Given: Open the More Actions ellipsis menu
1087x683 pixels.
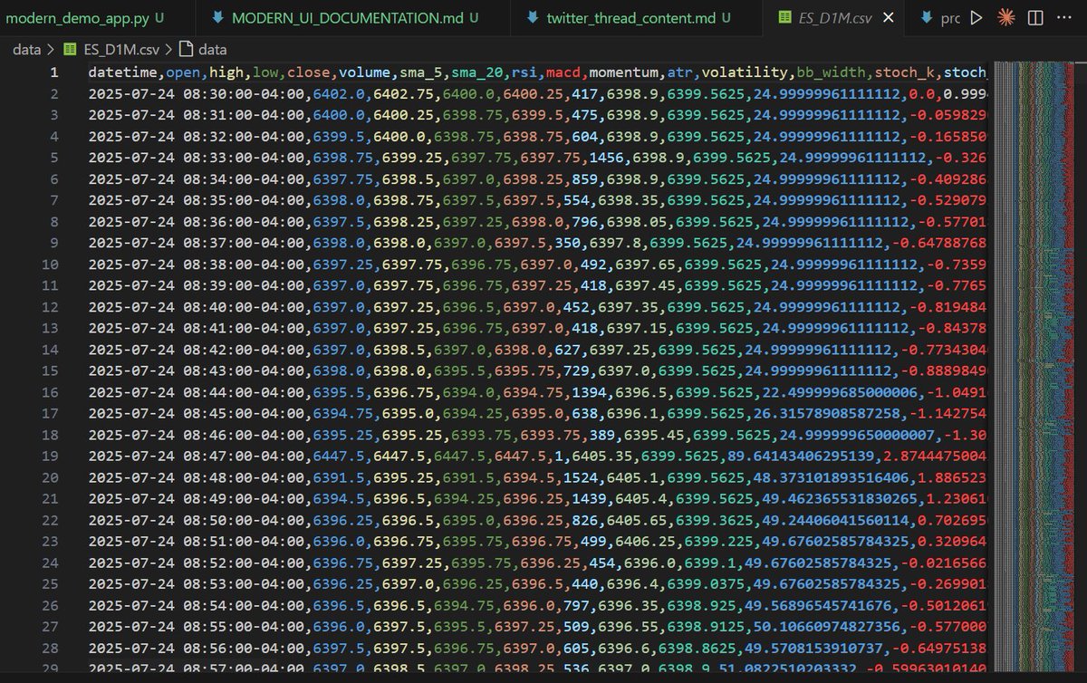Looking at the screenshot, I should tap(1066, 17).
